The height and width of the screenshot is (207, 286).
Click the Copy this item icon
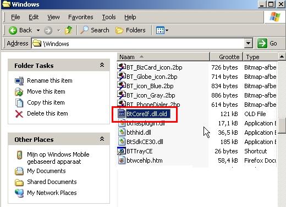pos(19,103)
